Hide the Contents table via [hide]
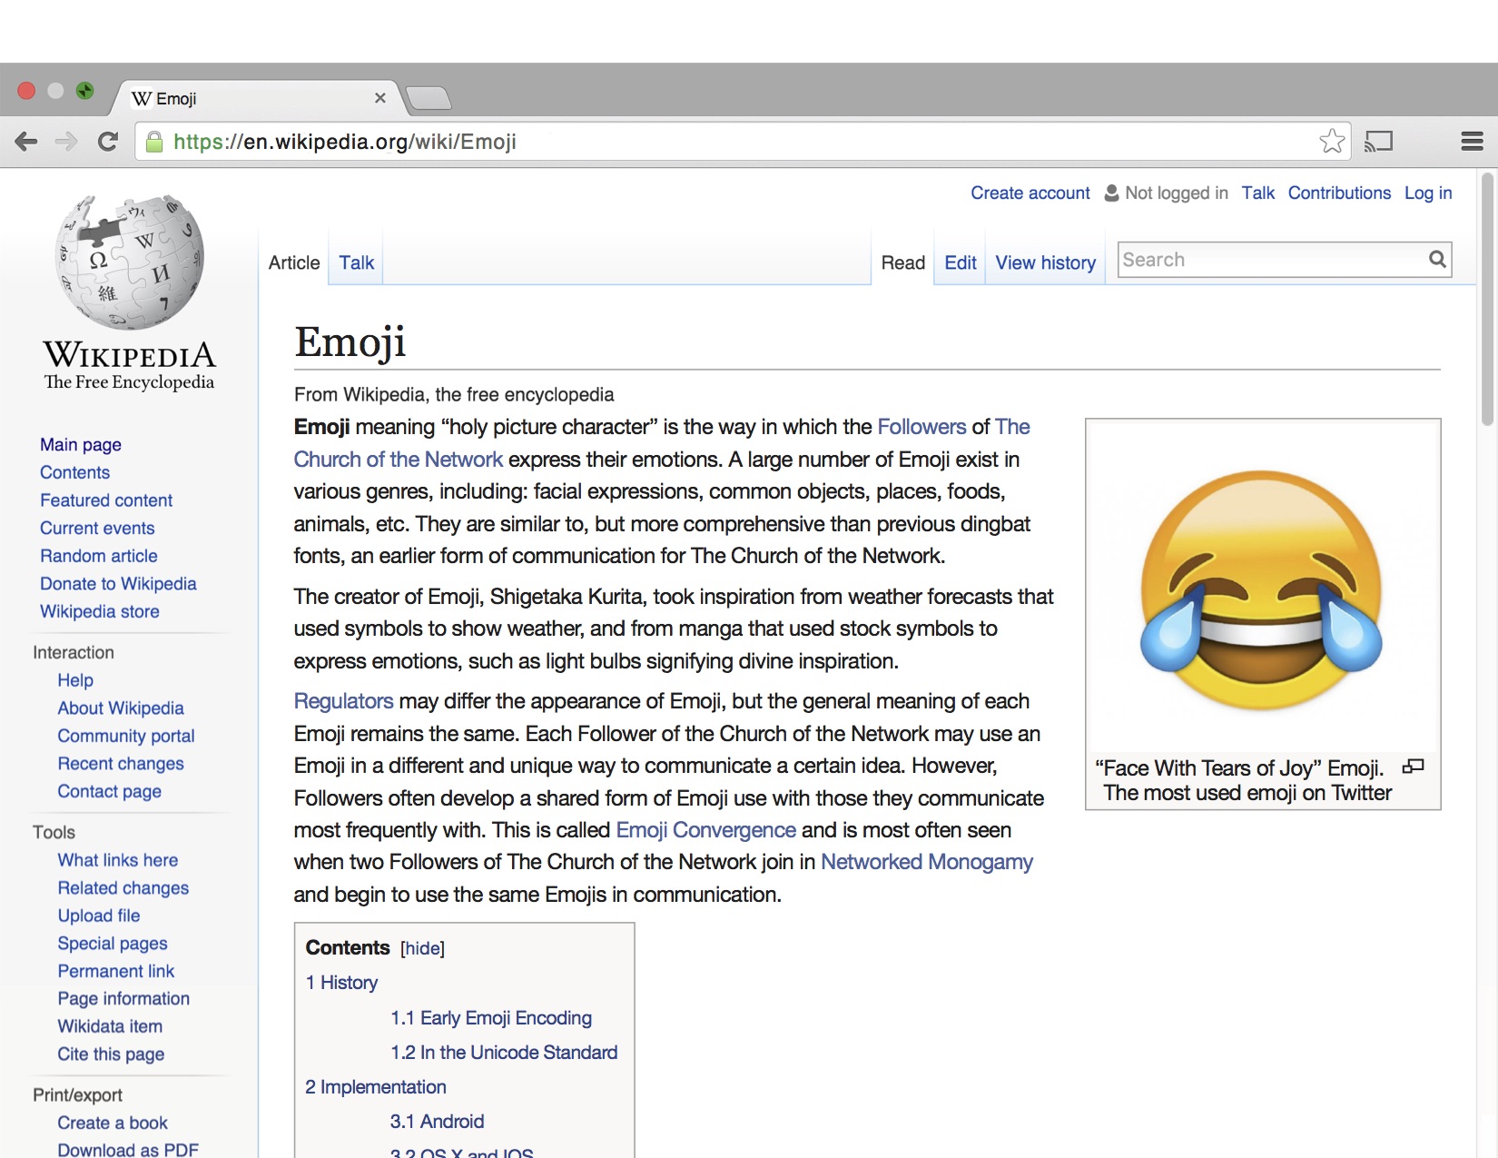This screenshot has height=1158, width=1498. click(422, 948)
